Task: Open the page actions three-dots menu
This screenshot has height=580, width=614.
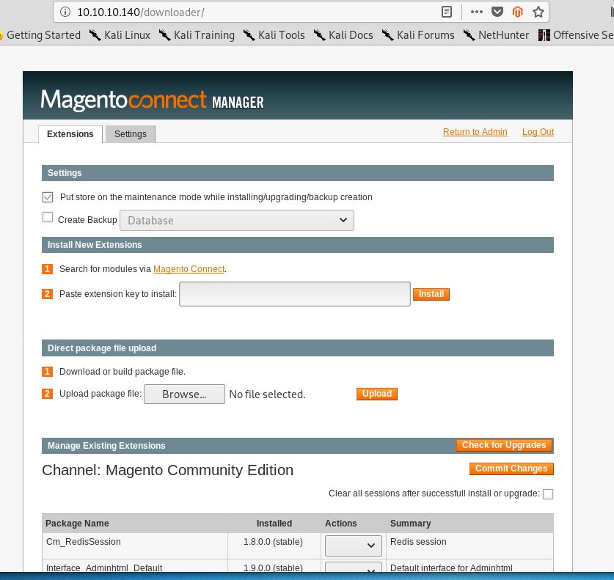Action: click(477, 12)
